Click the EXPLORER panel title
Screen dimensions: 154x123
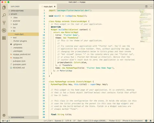click(15, 7)
